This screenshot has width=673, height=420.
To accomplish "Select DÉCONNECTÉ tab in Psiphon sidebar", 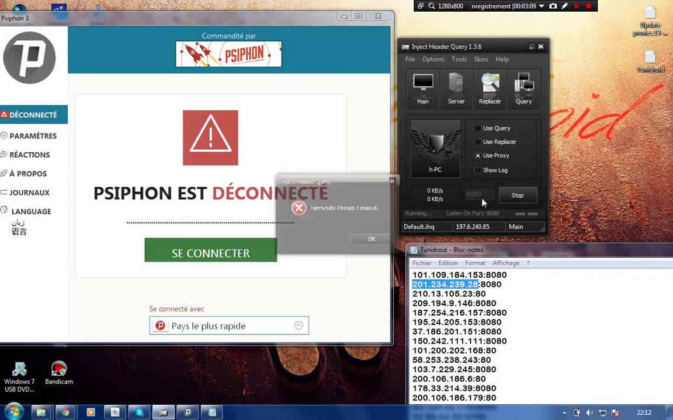I will coord(33,114).
